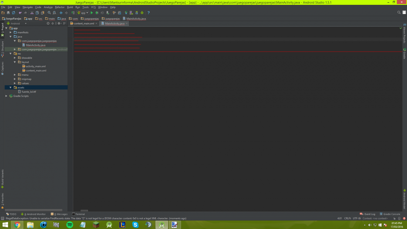The height and width of the screenshot is (229, 407).
Task: Open Android Device Monitor icon
Action: [142, 13]
